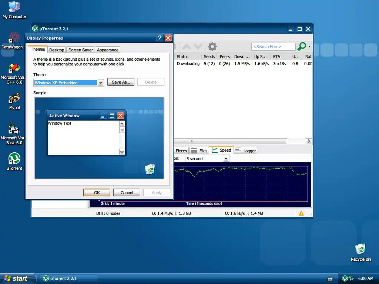Sort by the Peers column header
Viewport: 379px width, 284px height.
(225, 57)
